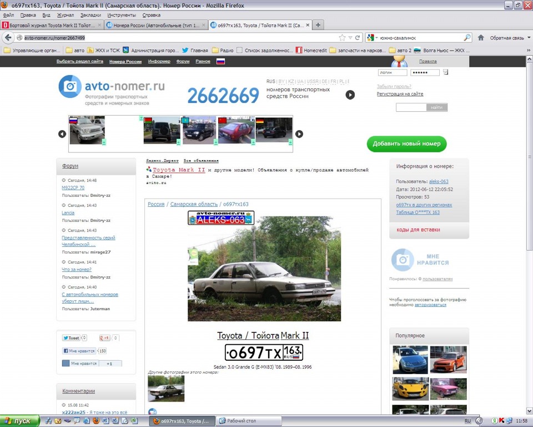Click the login input field
The image size is (533, 427).
point(393,72)
